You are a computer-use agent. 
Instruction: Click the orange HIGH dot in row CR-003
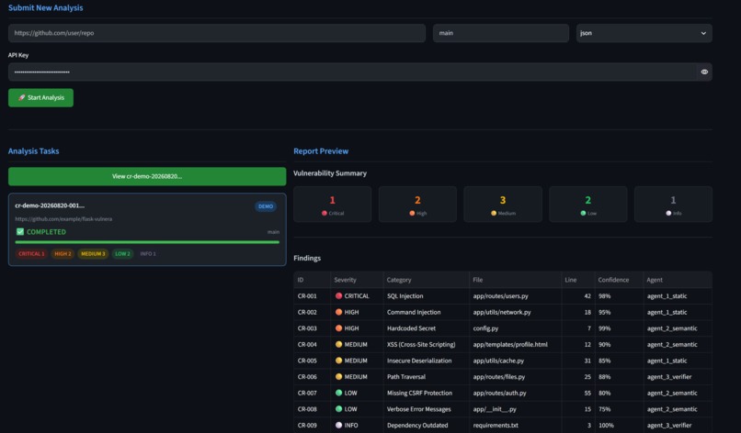[x=338, y=328]
